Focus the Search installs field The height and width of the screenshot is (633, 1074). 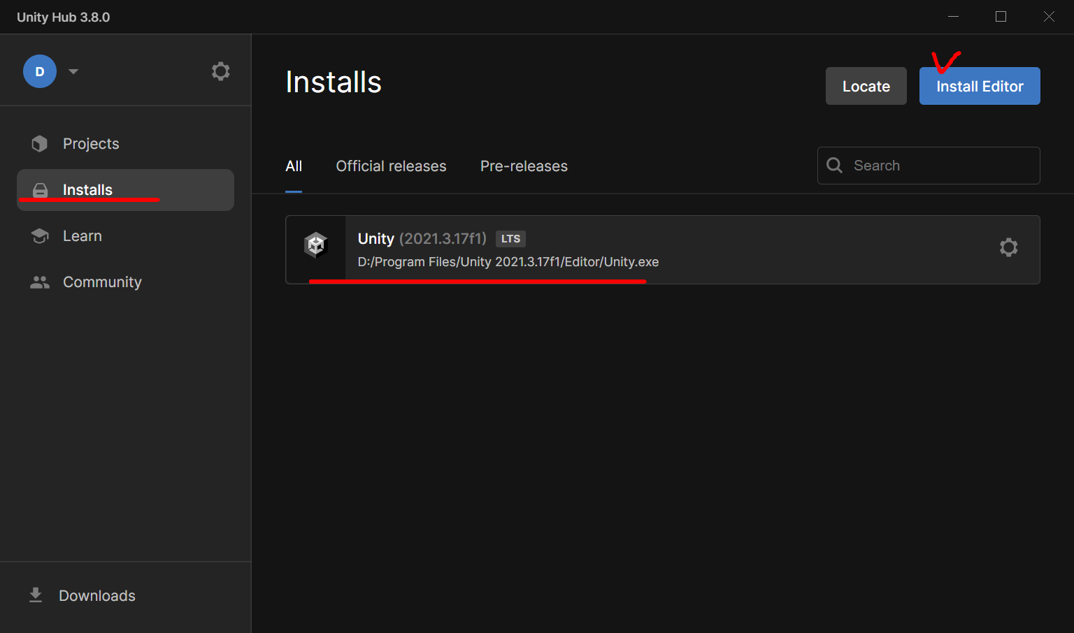point(929,166)
